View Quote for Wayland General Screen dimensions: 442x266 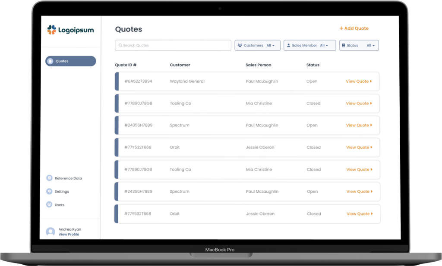tap(359, 81)
